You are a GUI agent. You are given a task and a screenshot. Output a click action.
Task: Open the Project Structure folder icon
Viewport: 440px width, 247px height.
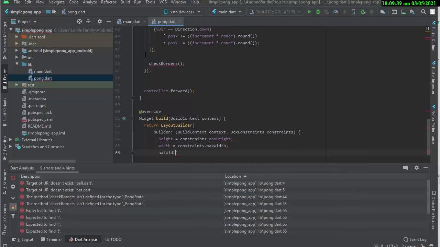(x=383, y=12)
